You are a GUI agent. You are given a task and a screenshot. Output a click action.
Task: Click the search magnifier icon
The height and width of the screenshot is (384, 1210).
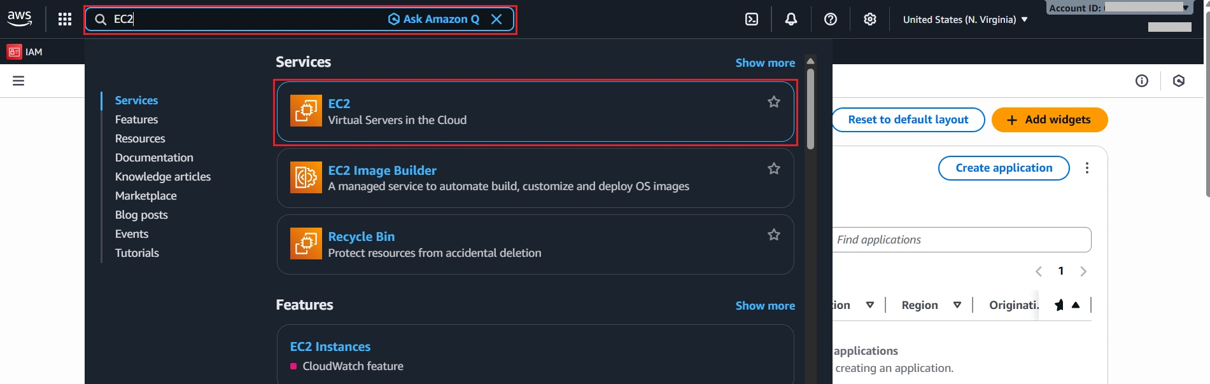(101, 20)
